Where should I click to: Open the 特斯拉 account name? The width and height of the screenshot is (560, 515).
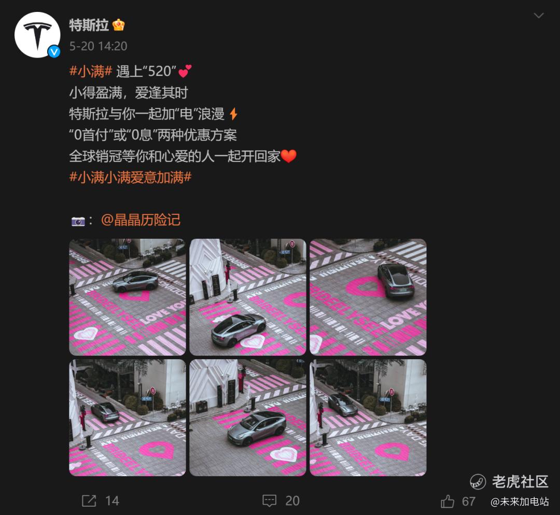[x=89, y=25]
